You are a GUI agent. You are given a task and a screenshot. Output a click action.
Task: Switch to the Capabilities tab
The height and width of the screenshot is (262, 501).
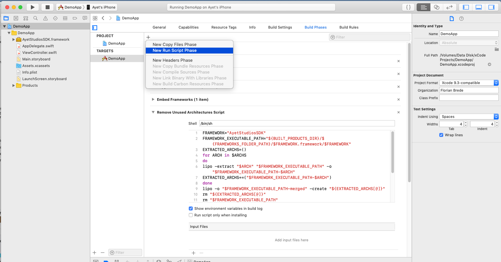[x=188, y=27]
